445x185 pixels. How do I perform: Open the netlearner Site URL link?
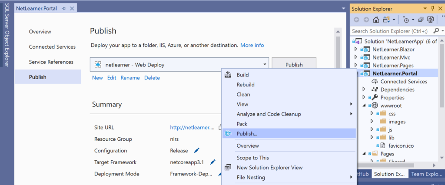[x=192, y=127]
